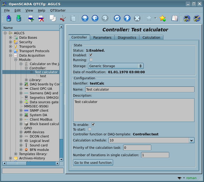The image size is (204, 182).
Task: Select the 'test' item under Test calculator
Action: 43,76
